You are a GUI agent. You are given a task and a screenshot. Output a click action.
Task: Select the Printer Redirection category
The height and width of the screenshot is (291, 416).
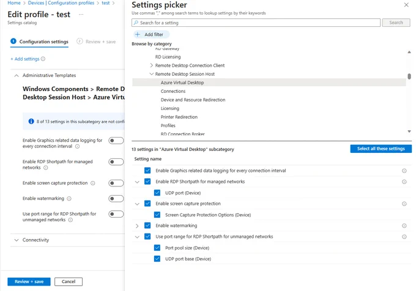(179, 117)
